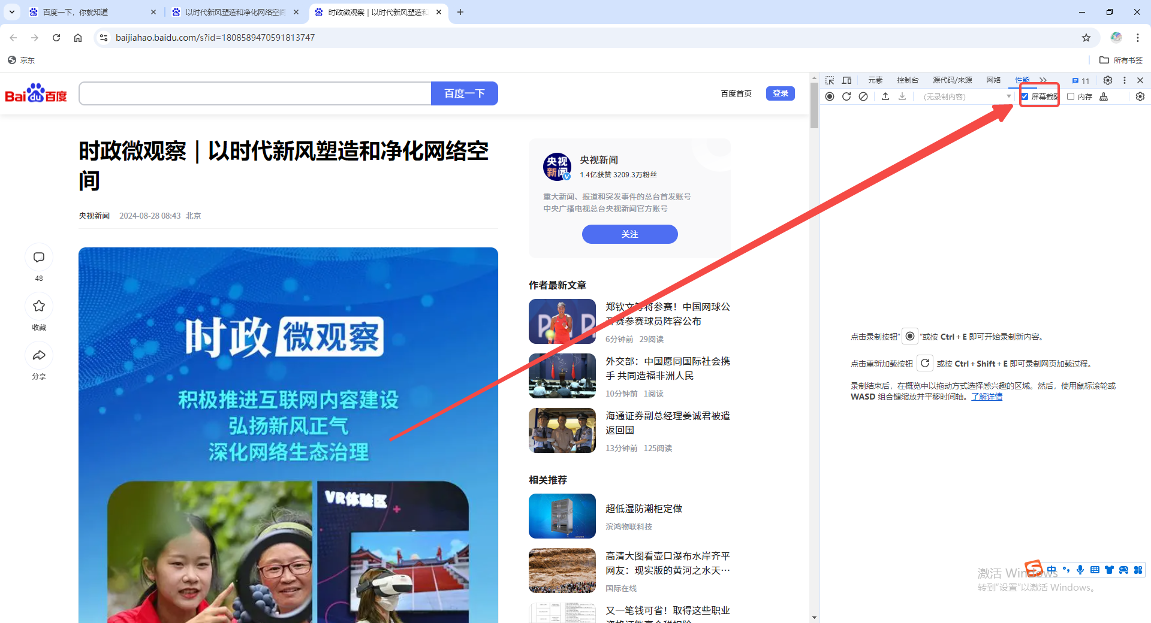The height and width of the screenshot is (623, 1151).
Task: Follow 央视新闻 with the 关注 button
Action: click(629, 234)
